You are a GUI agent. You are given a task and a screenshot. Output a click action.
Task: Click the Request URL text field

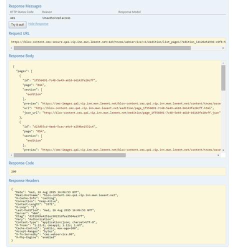(x=117, y=42)
